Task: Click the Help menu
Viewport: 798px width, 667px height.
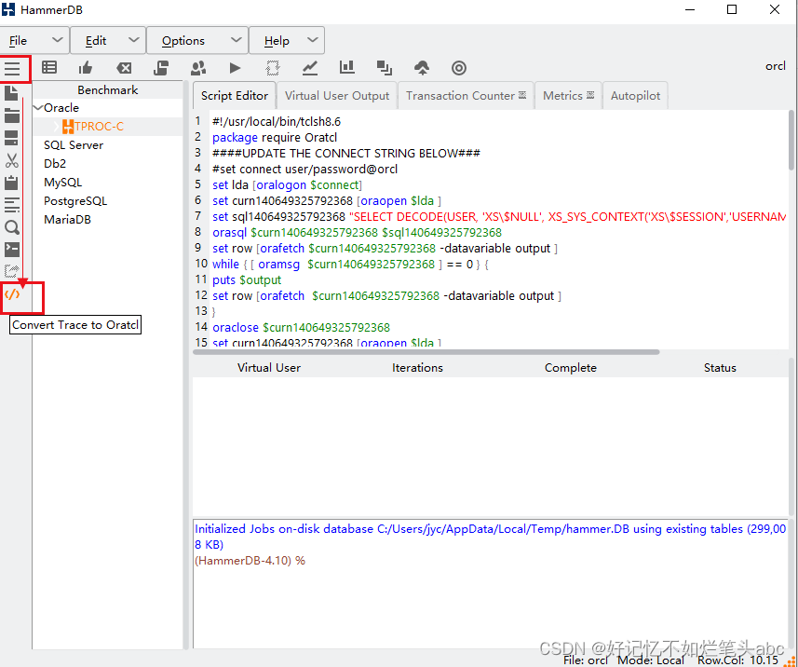Action: 275,40
